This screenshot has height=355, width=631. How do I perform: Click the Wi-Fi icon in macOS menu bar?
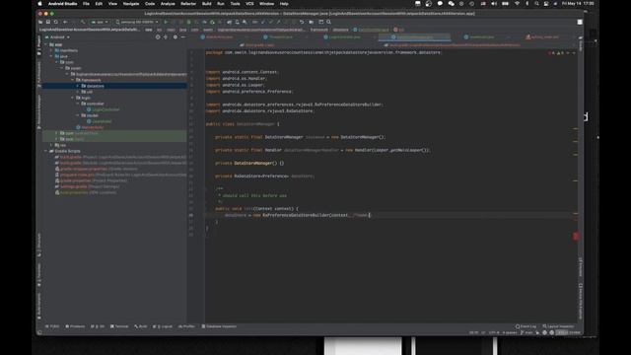(517, 4)
